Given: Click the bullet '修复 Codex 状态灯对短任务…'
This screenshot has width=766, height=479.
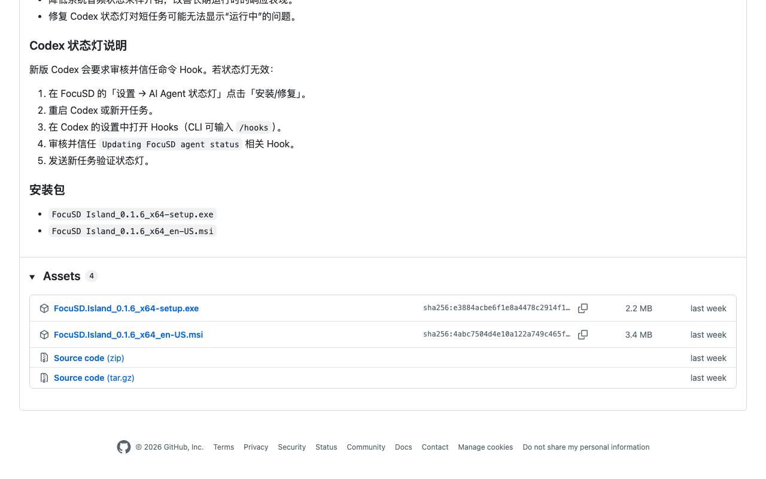Looking at the screenshot, I should (173, 17).
